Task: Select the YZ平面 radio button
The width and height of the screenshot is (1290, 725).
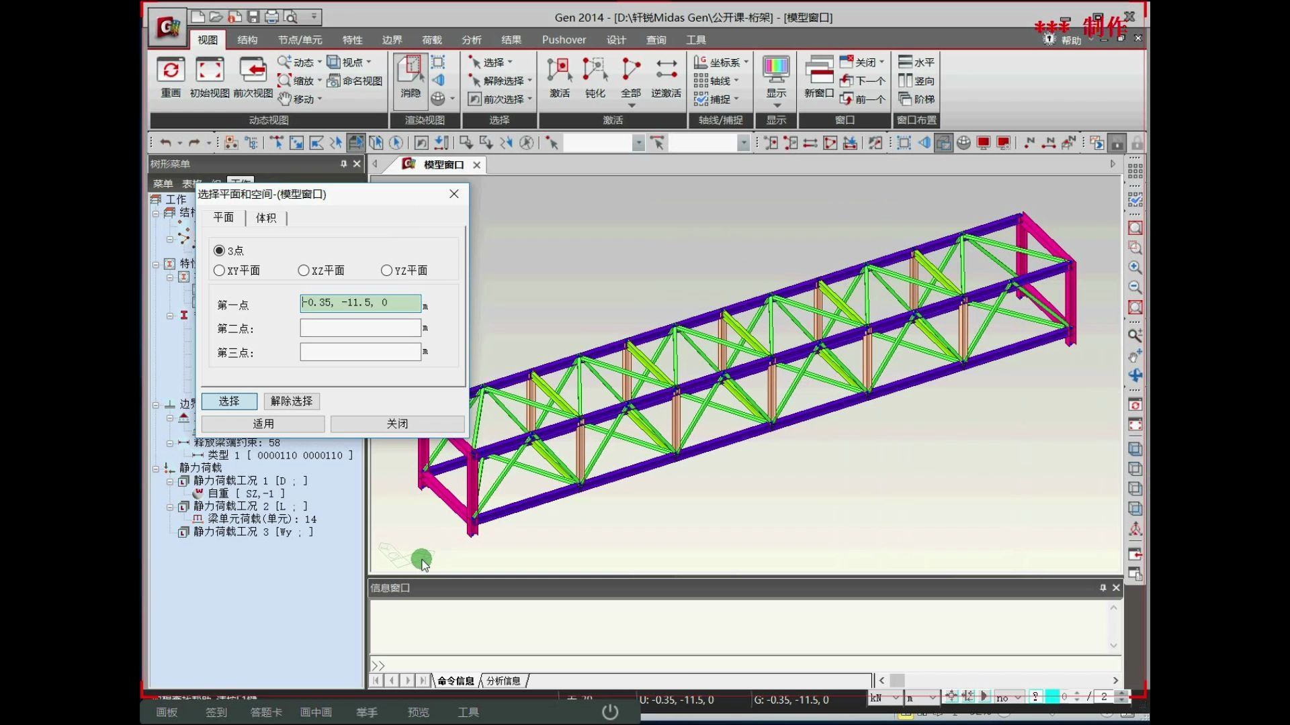Action: [x=386, y=270]
